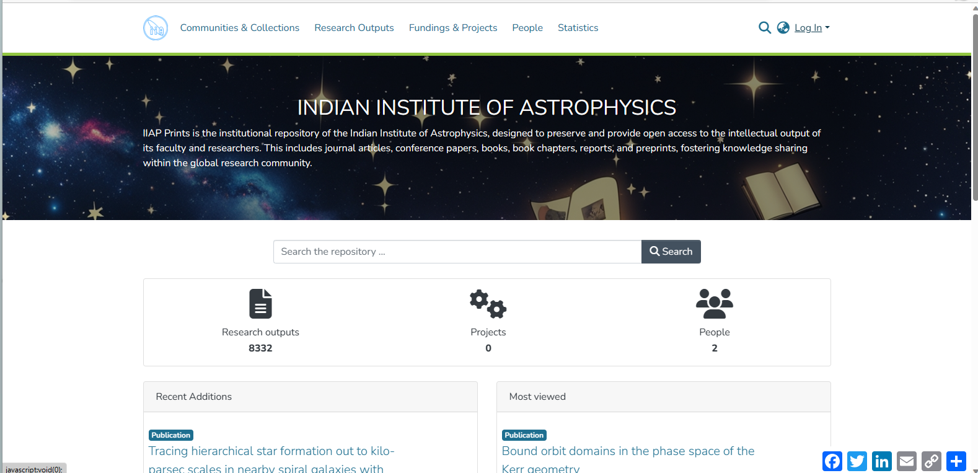This screenshot has height=473, width=978.
Task: Click the Projects gears icon
Action: (x=488, y=304)
